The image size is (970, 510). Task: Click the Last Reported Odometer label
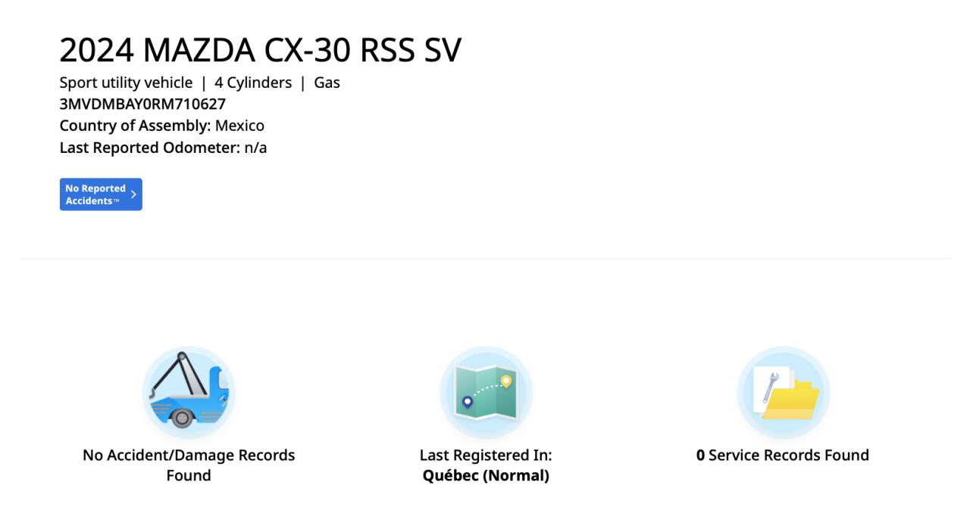click(x=149, y=148)
